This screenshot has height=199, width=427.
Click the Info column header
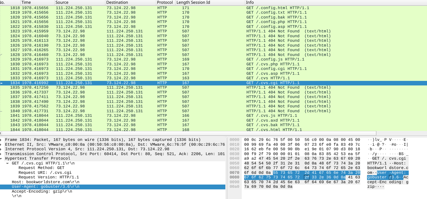(x=250, y=2)
